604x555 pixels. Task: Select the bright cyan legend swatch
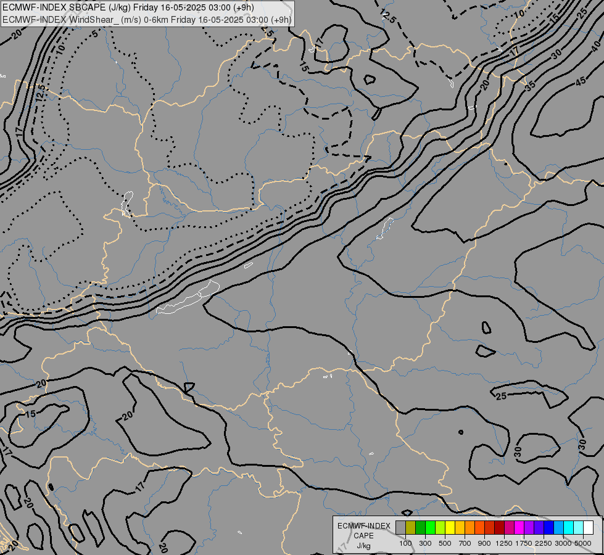(568, 527)
